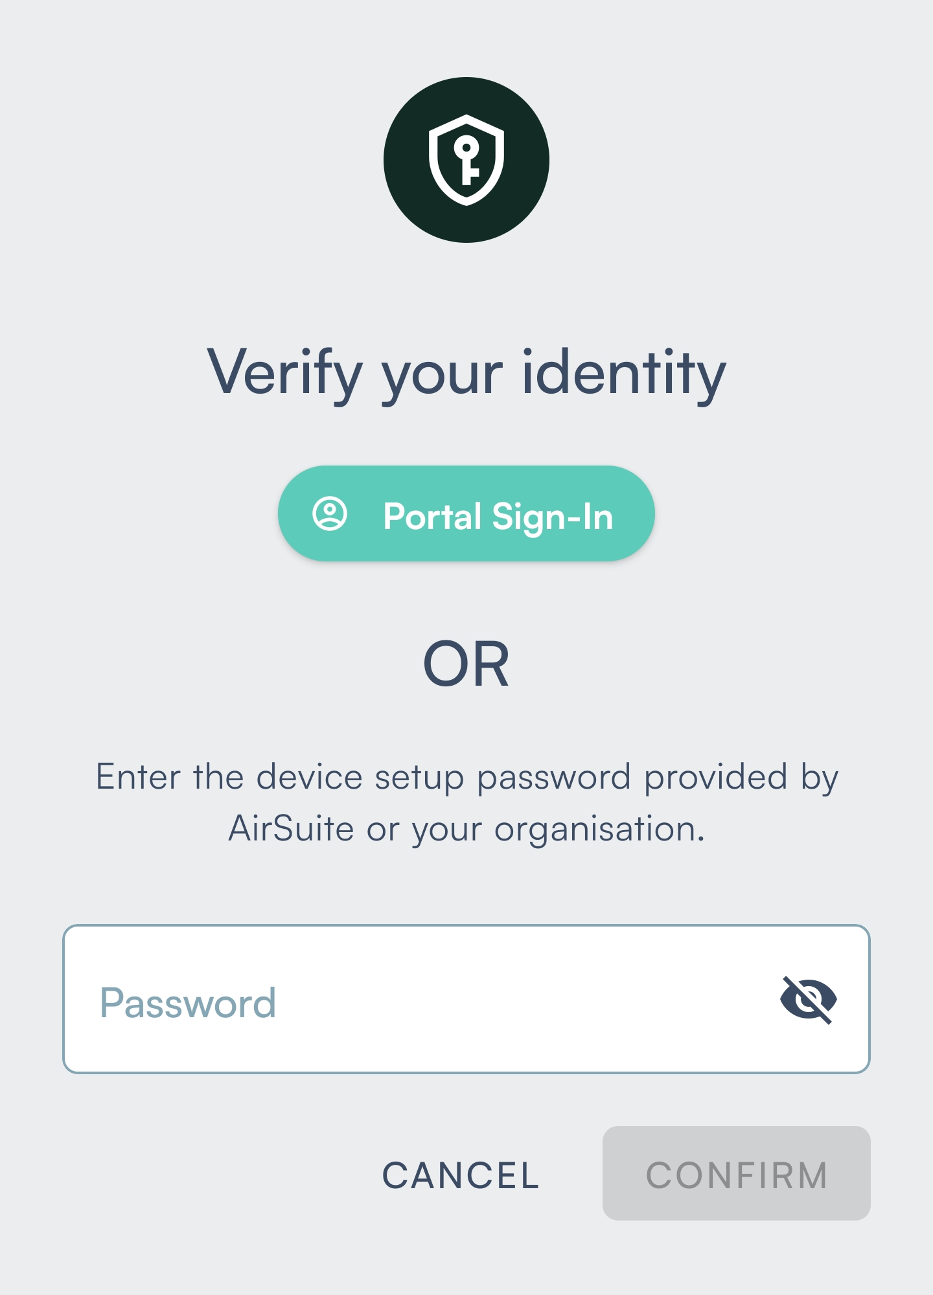Click the Portal Sign-In button
Viewport: 933px width, 1295px height.
[466, 513]
